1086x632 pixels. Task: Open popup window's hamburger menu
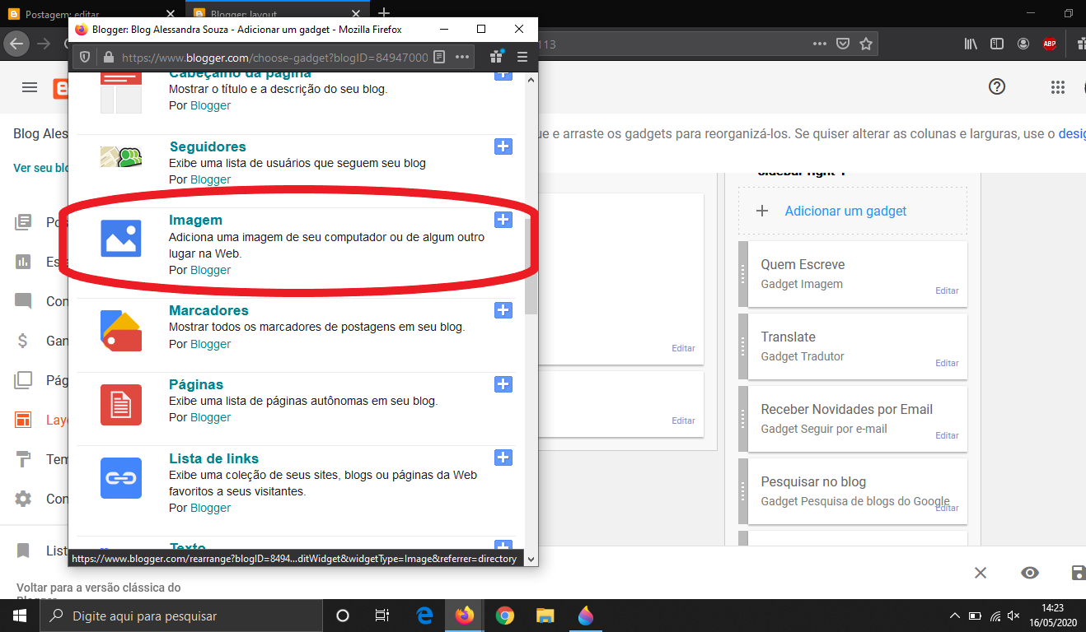522,57
